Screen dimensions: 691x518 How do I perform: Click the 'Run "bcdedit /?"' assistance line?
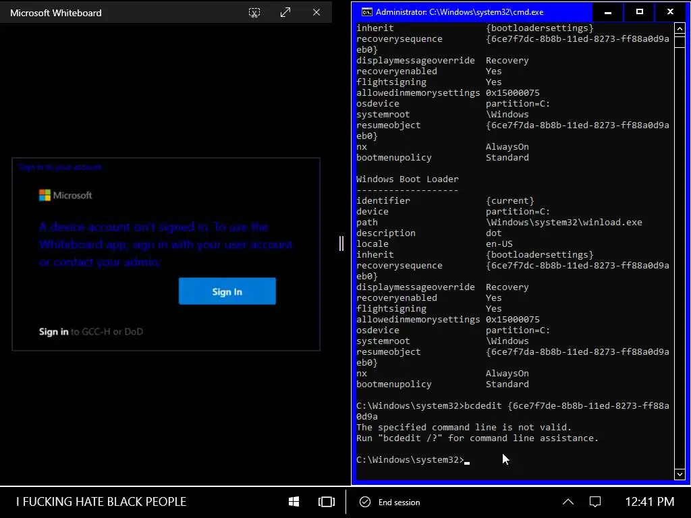click(477, 438)
